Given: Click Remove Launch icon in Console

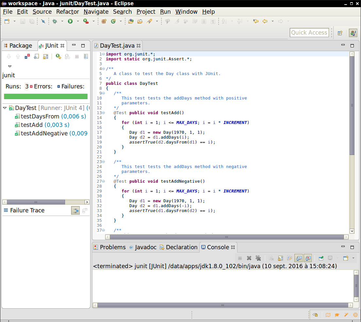Looking at the screenshot, I should (x=249, y=258).
